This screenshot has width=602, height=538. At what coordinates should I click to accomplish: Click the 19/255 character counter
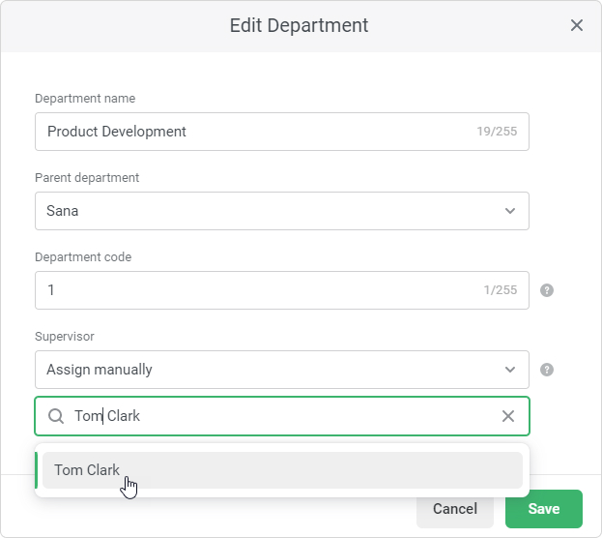pos(497,132)
